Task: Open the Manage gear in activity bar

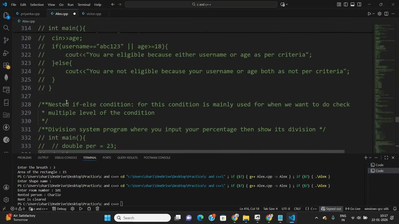Action: point(6,200)
